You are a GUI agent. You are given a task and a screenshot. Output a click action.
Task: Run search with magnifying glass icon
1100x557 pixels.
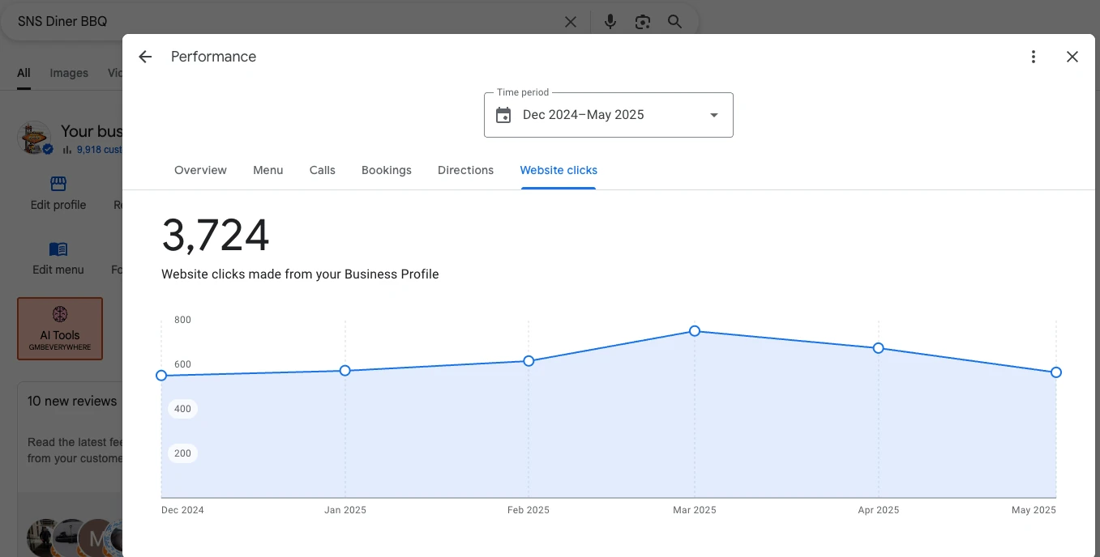pos(674,22)
